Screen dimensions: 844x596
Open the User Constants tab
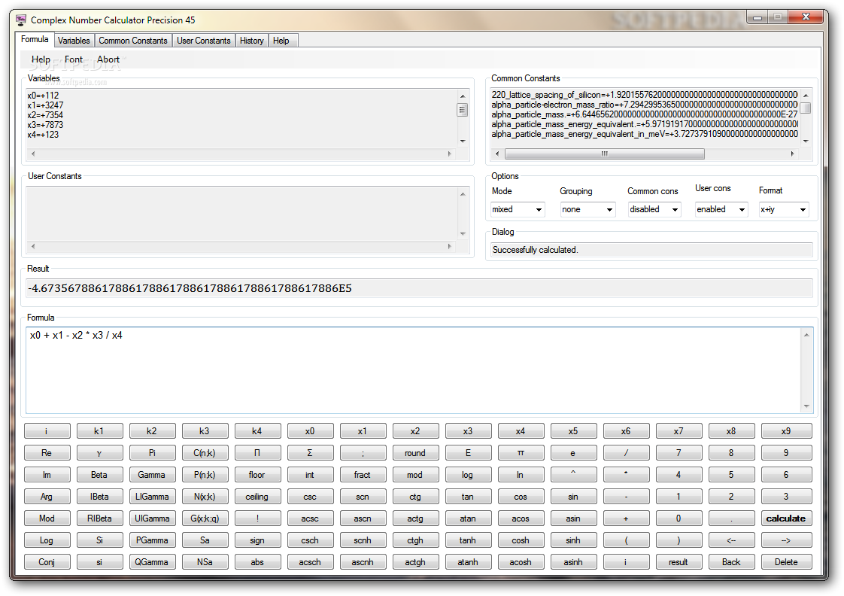tap(203, 41)
